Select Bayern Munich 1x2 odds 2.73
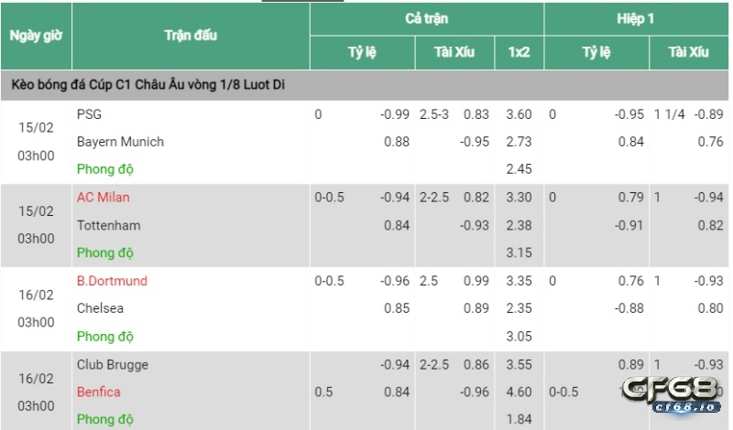 pos(519,142)
